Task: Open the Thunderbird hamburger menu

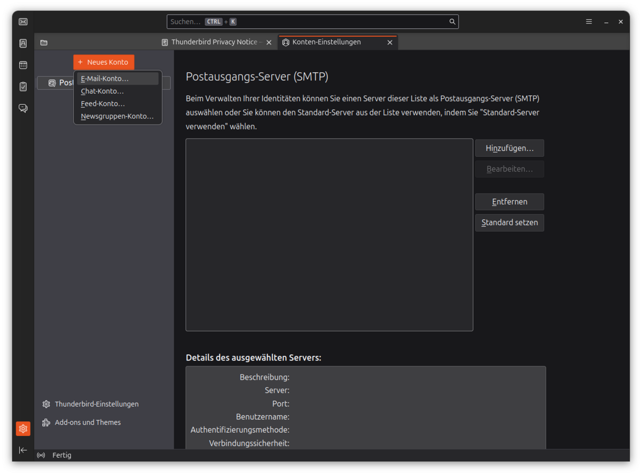Action: tap(588, 22)
